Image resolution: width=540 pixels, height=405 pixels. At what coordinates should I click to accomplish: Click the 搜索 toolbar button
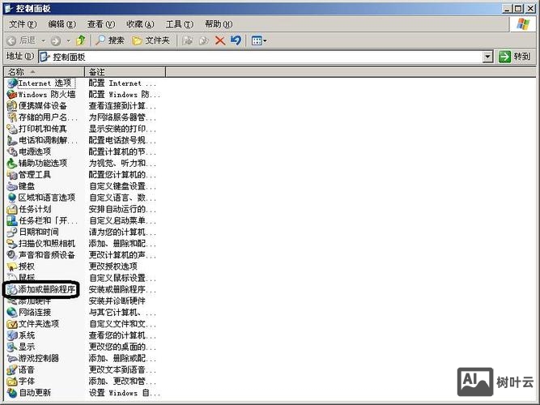coord(110,40)
